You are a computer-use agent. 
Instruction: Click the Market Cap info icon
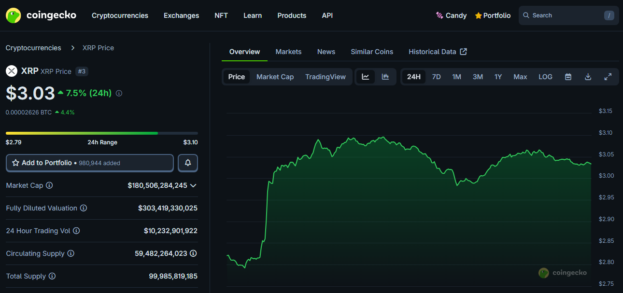49,185
